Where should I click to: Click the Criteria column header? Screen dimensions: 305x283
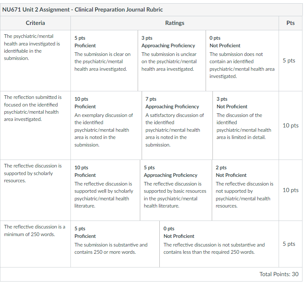coord(35,23)
